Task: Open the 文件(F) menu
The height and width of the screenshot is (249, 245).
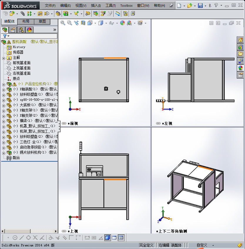Action: click(50, 6)
